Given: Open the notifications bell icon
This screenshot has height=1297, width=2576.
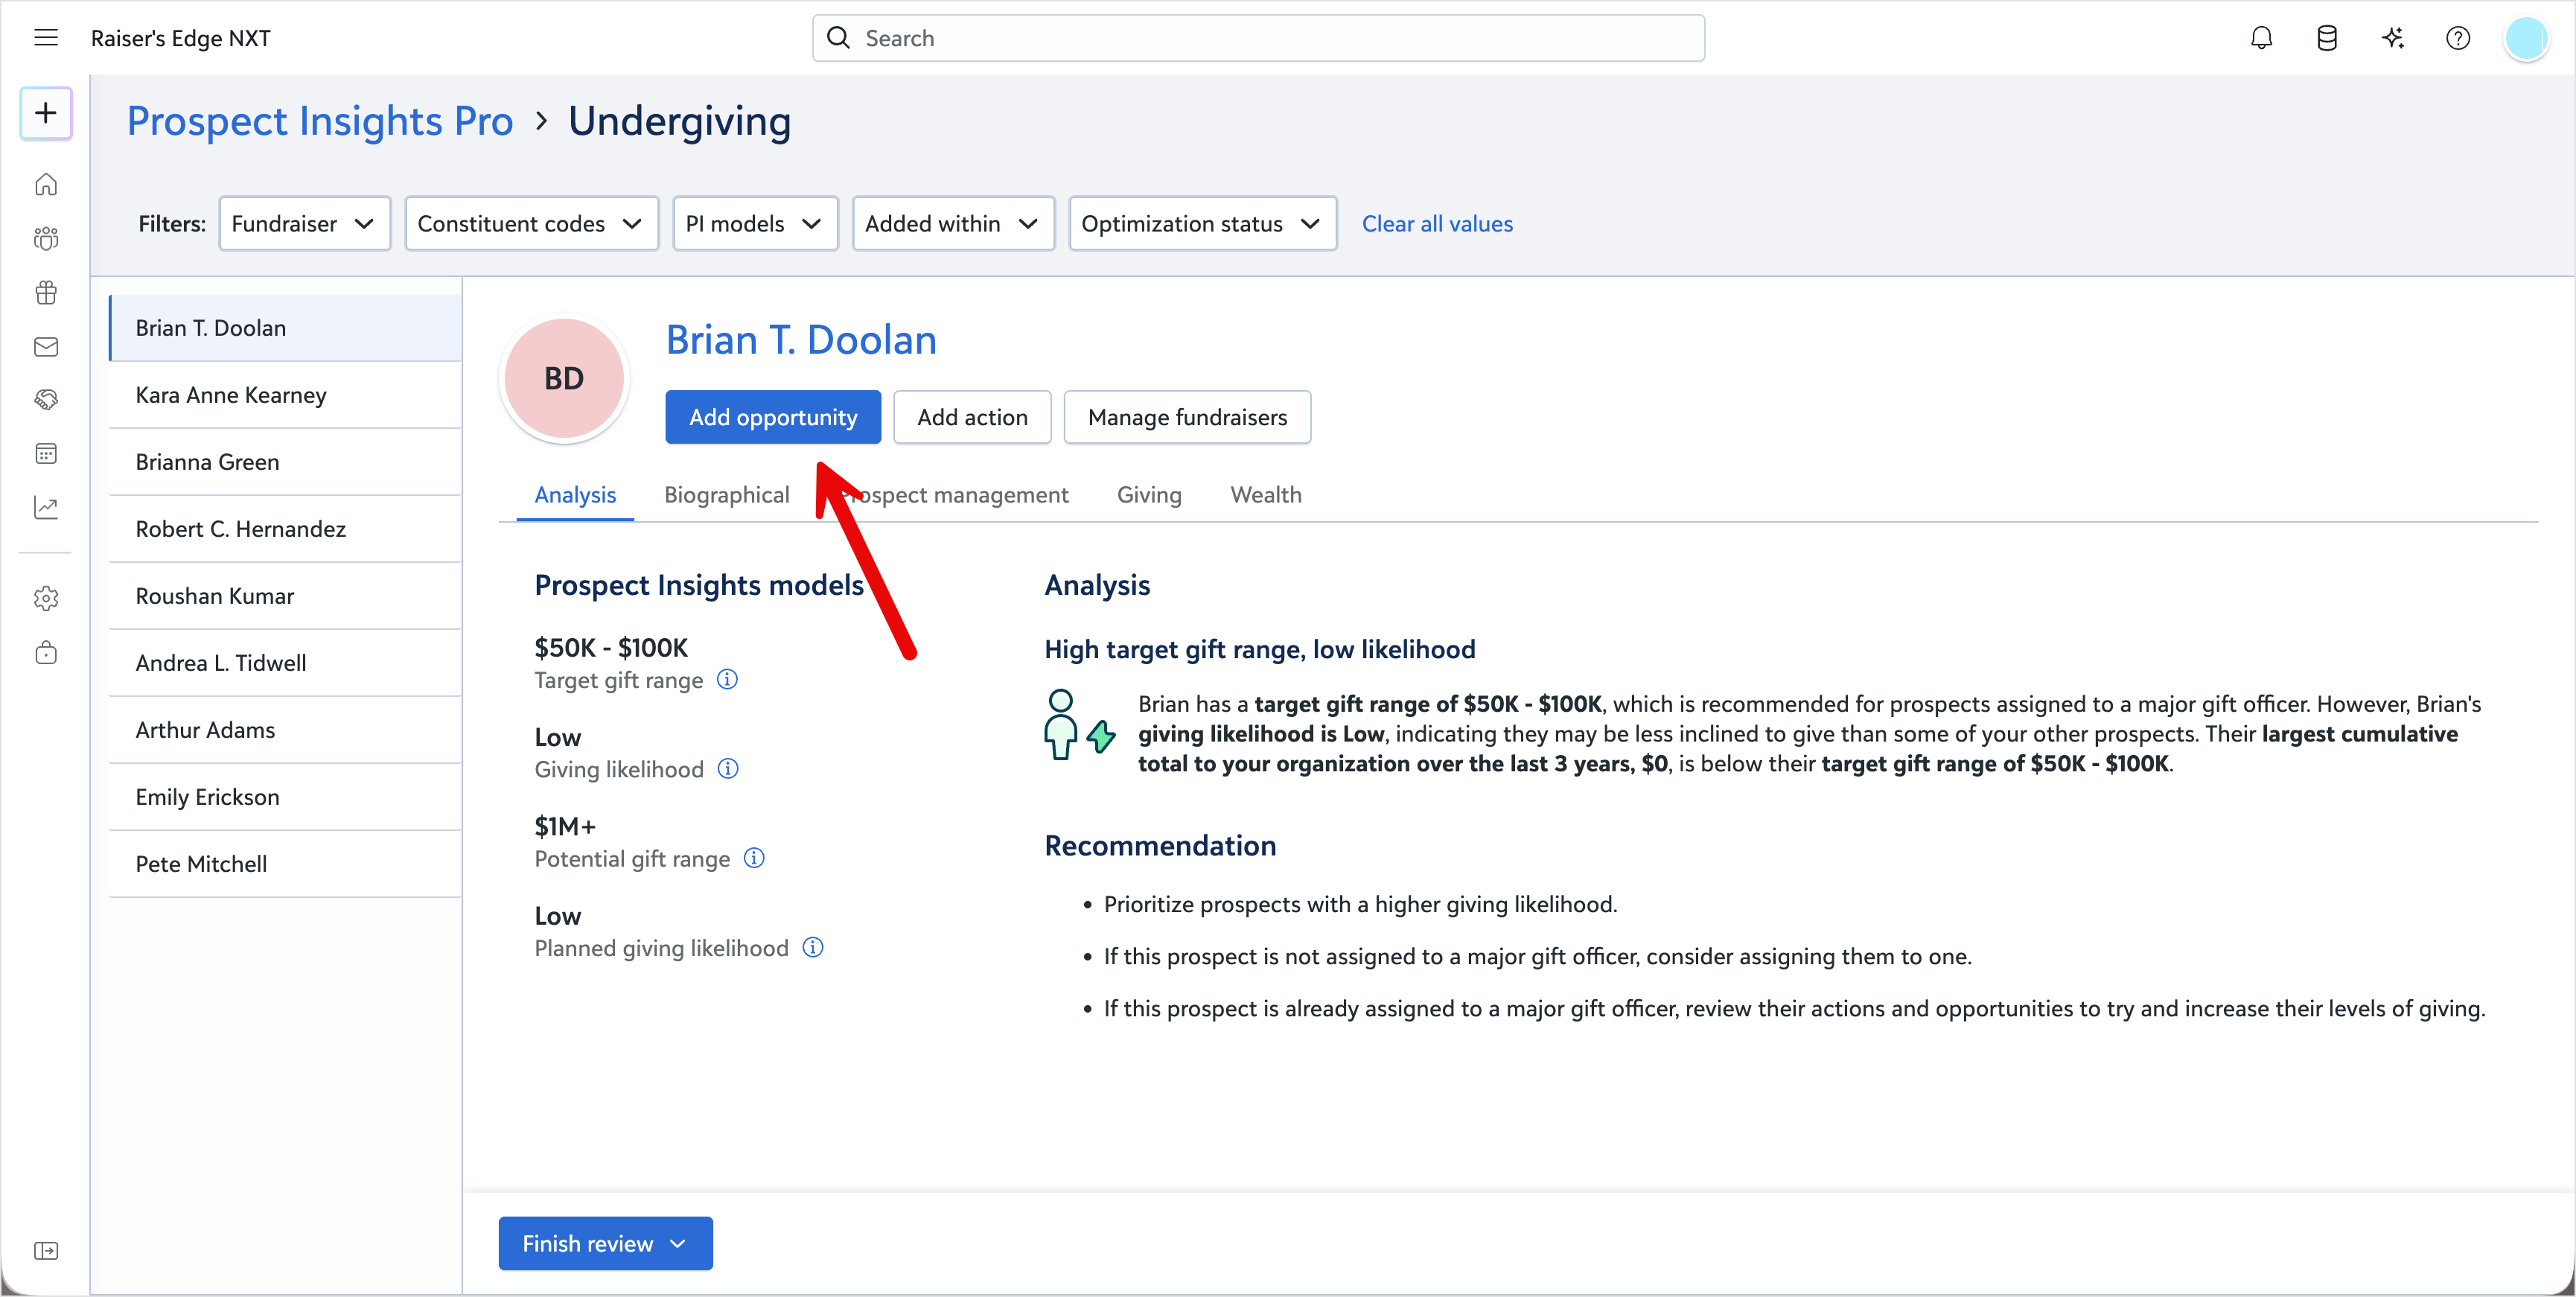Looking at the screenshot, I should (x=2261, y=38).
